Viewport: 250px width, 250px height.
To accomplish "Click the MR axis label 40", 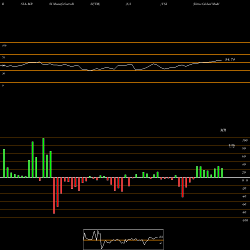I will [244, 164].
